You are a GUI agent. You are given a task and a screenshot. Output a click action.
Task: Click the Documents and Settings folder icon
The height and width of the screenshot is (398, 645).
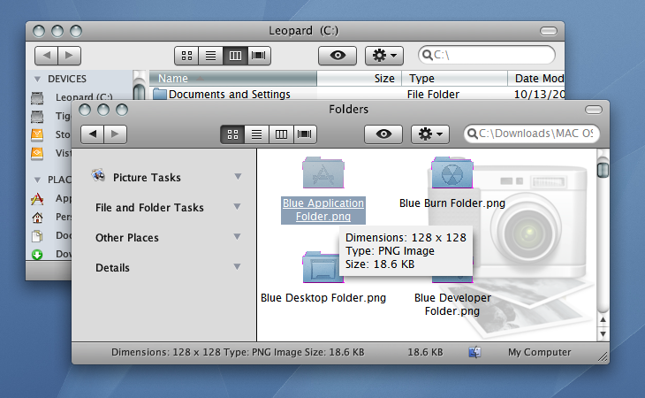point(160,95)
